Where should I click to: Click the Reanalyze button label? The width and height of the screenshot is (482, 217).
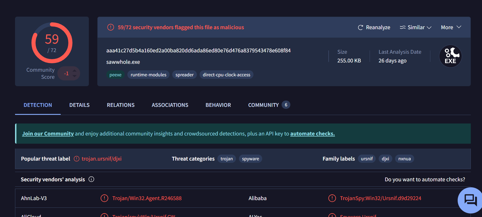coord(378,27)
